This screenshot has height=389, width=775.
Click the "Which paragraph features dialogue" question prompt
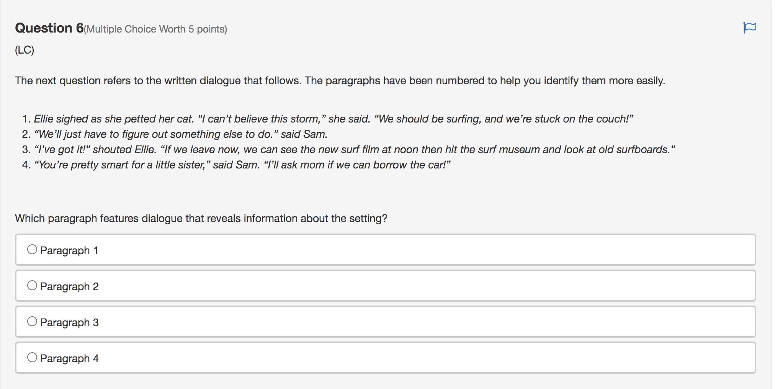coord(201,219)
